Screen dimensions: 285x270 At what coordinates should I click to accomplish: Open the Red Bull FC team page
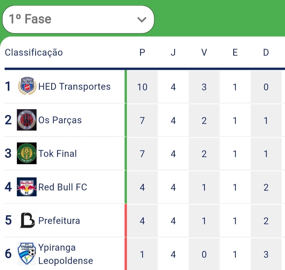(x=62, y=187)
